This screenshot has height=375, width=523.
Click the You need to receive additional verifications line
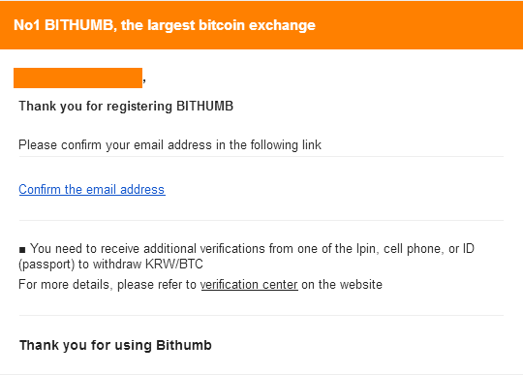pyautogui.click(x=252, y=249)
